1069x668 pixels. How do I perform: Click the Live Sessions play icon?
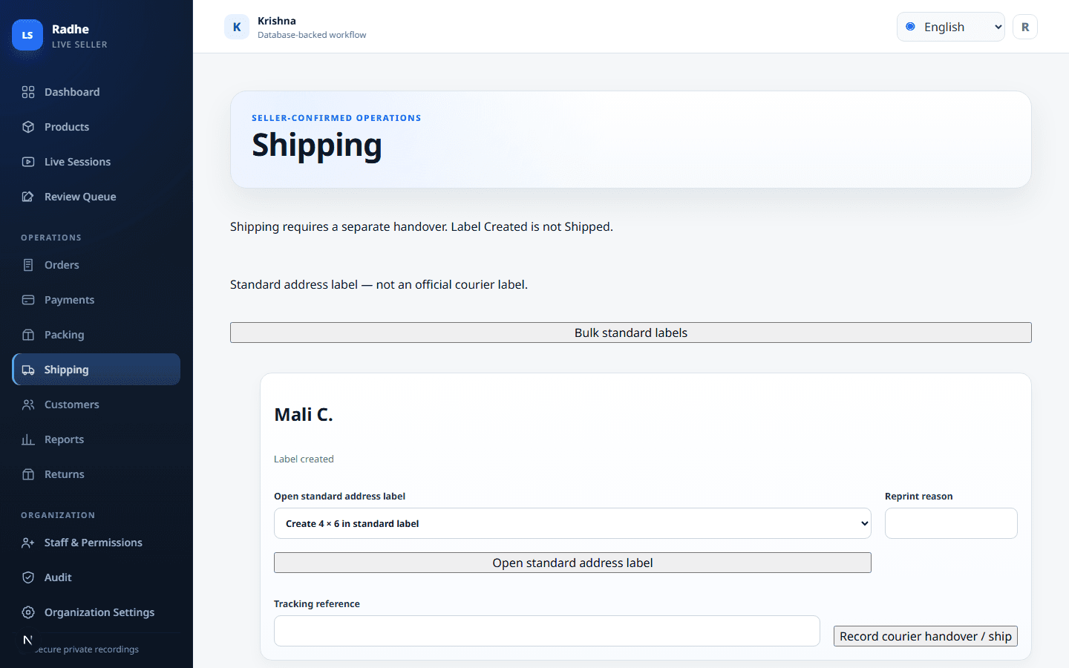pyautogui.click(x=28, y=162)
